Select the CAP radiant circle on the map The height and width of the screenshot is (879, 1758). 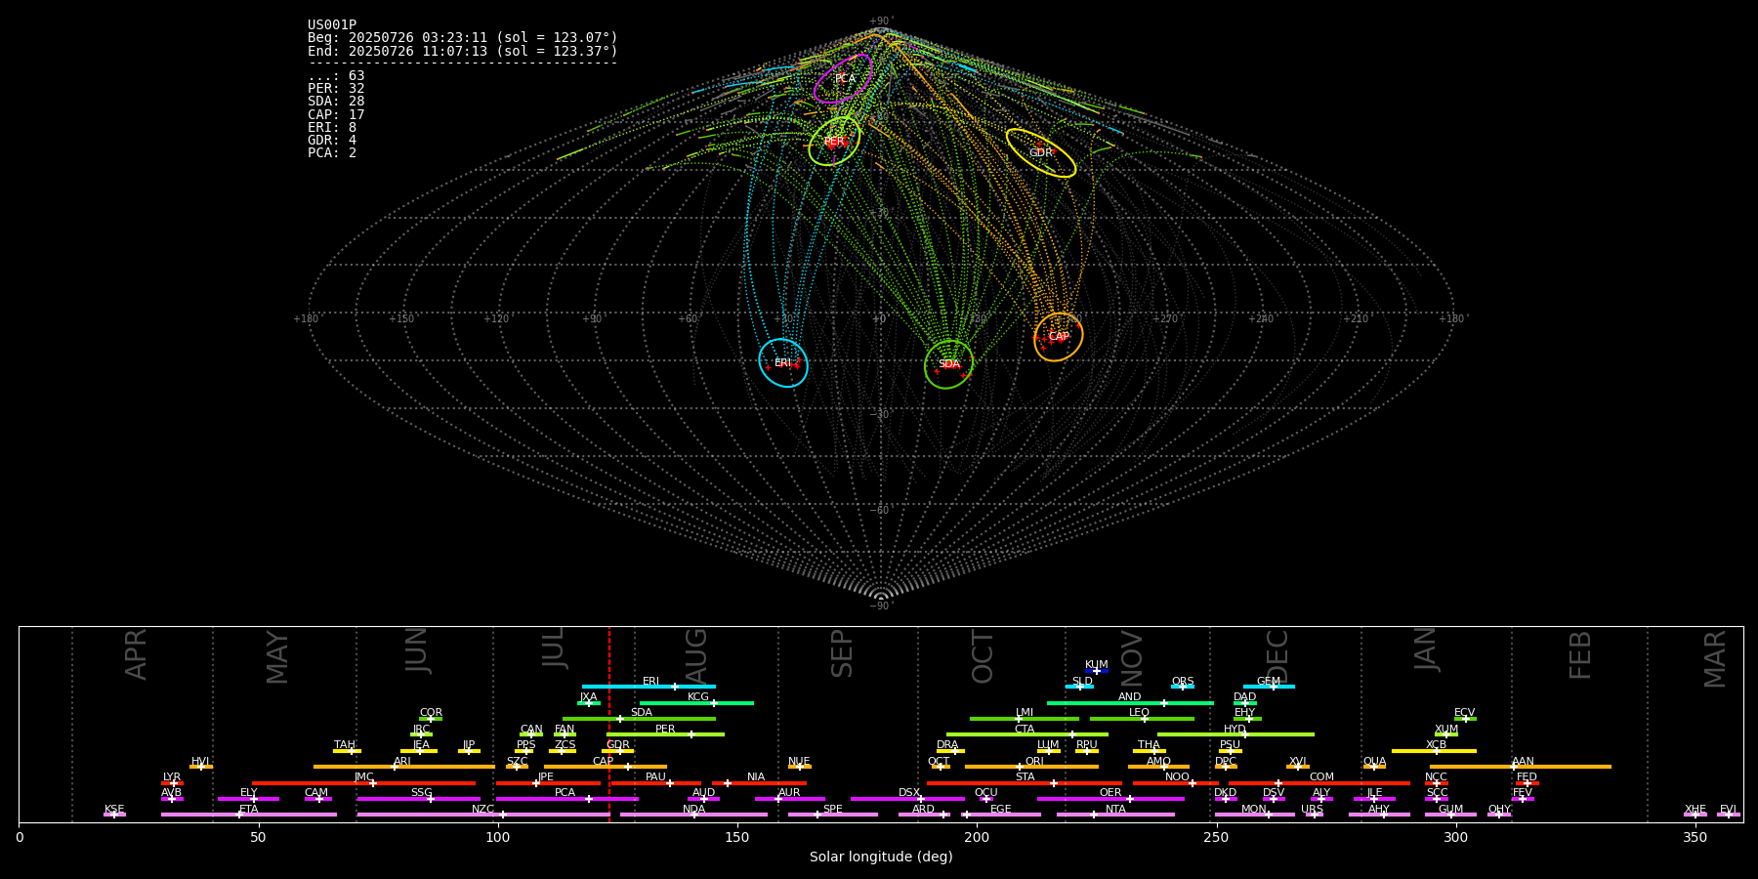click(x=1059, y=337)
